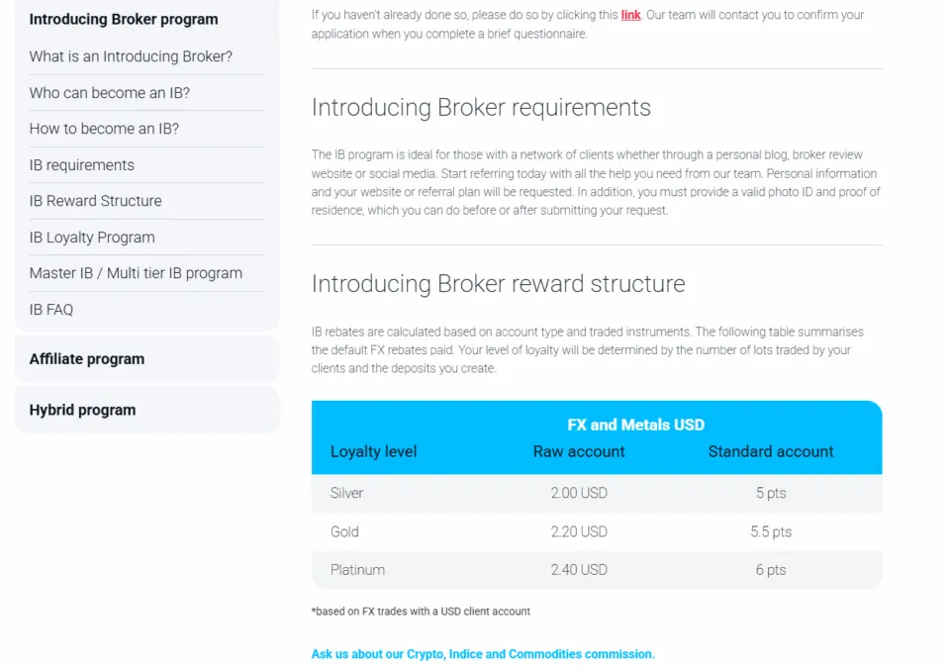
Task: View the "IB Reward Structure" page
Action: point(95,201)
